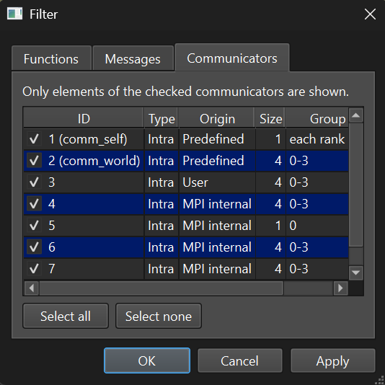This screenshot has width=385, height=385.
Task: Switch to the Messages tab
Action: [133, 59]
